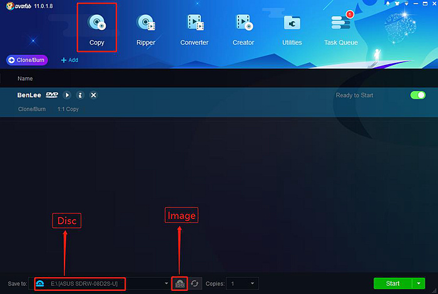The image size is (438, 294).
Task: Show info for BenLee DVD
Action: (x=80, y=95)
